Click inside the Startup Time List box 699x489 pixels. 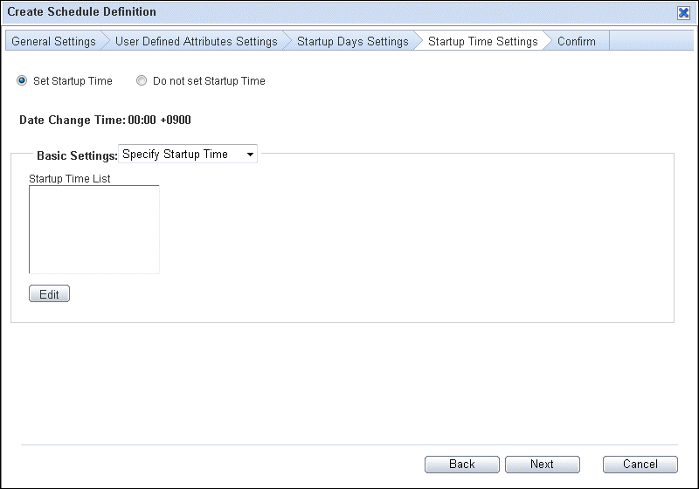coord(94,230)
